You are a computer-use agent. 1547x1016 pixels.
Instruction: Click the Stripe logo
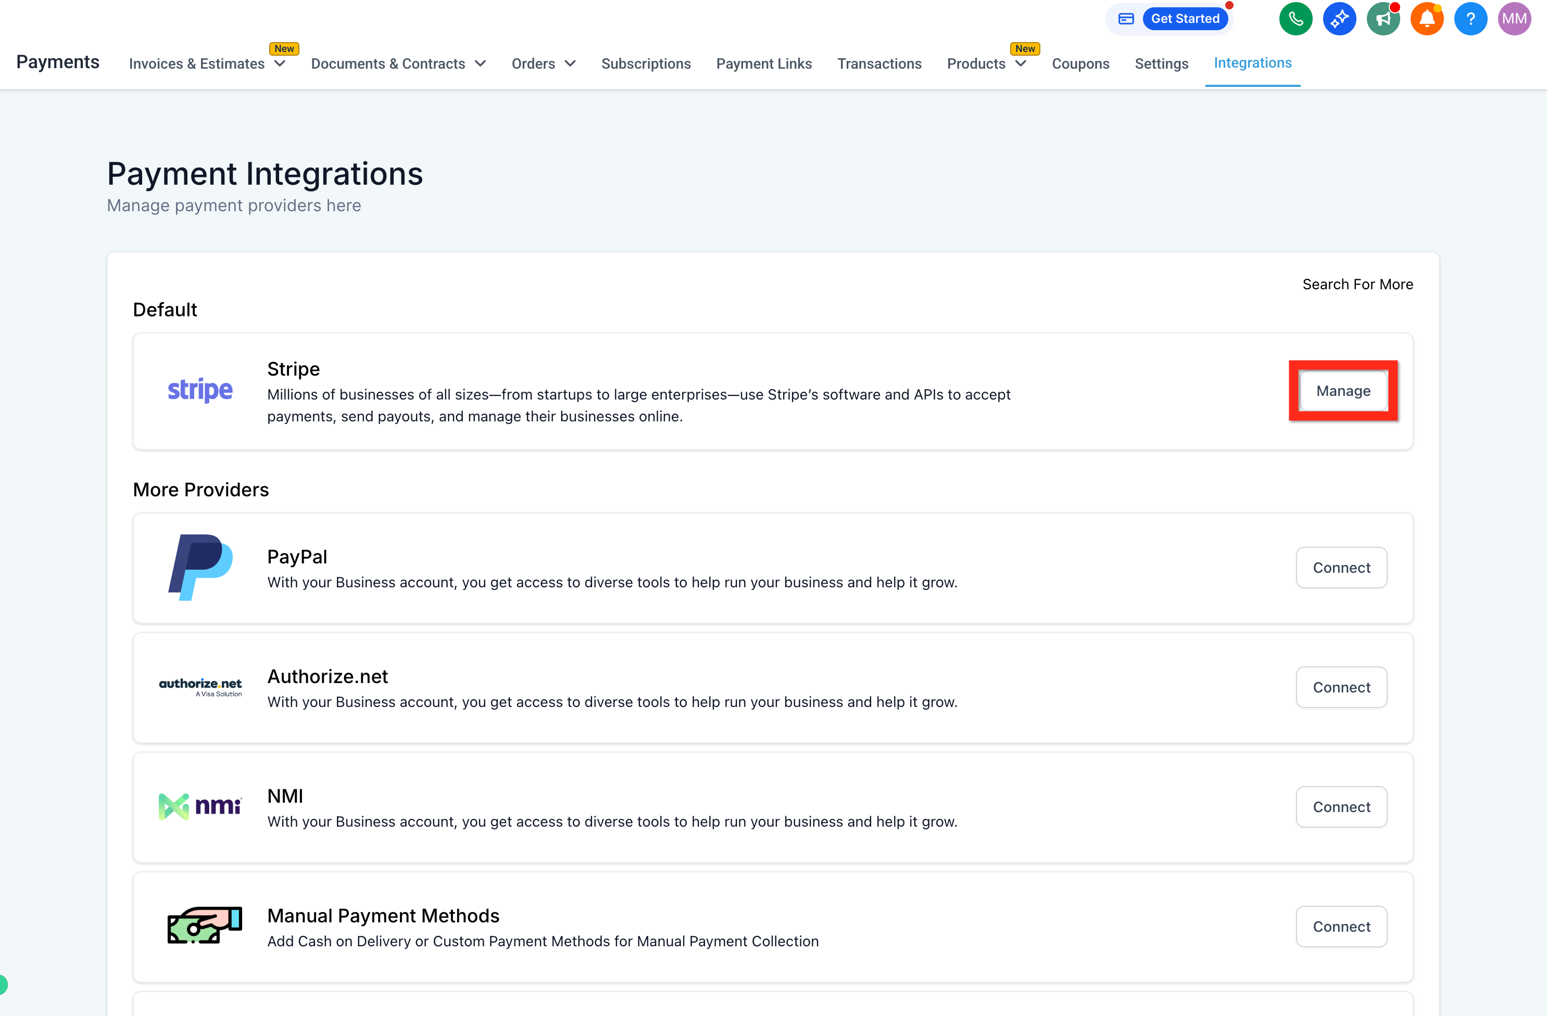[200, 390]
